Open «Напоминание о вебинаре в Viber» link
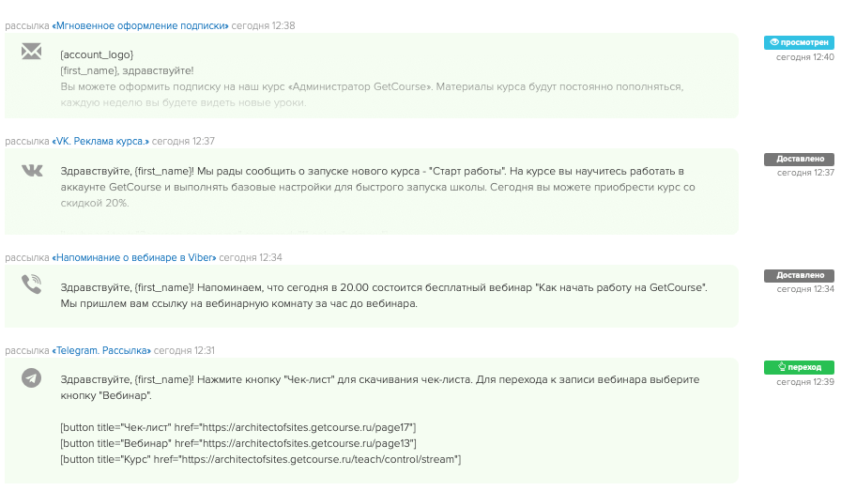841x491 pixels. (x=134, y=257)
